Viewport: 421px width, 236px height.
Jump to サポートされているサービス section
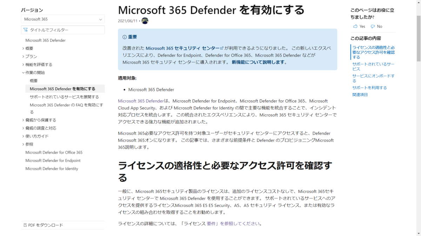373,66
